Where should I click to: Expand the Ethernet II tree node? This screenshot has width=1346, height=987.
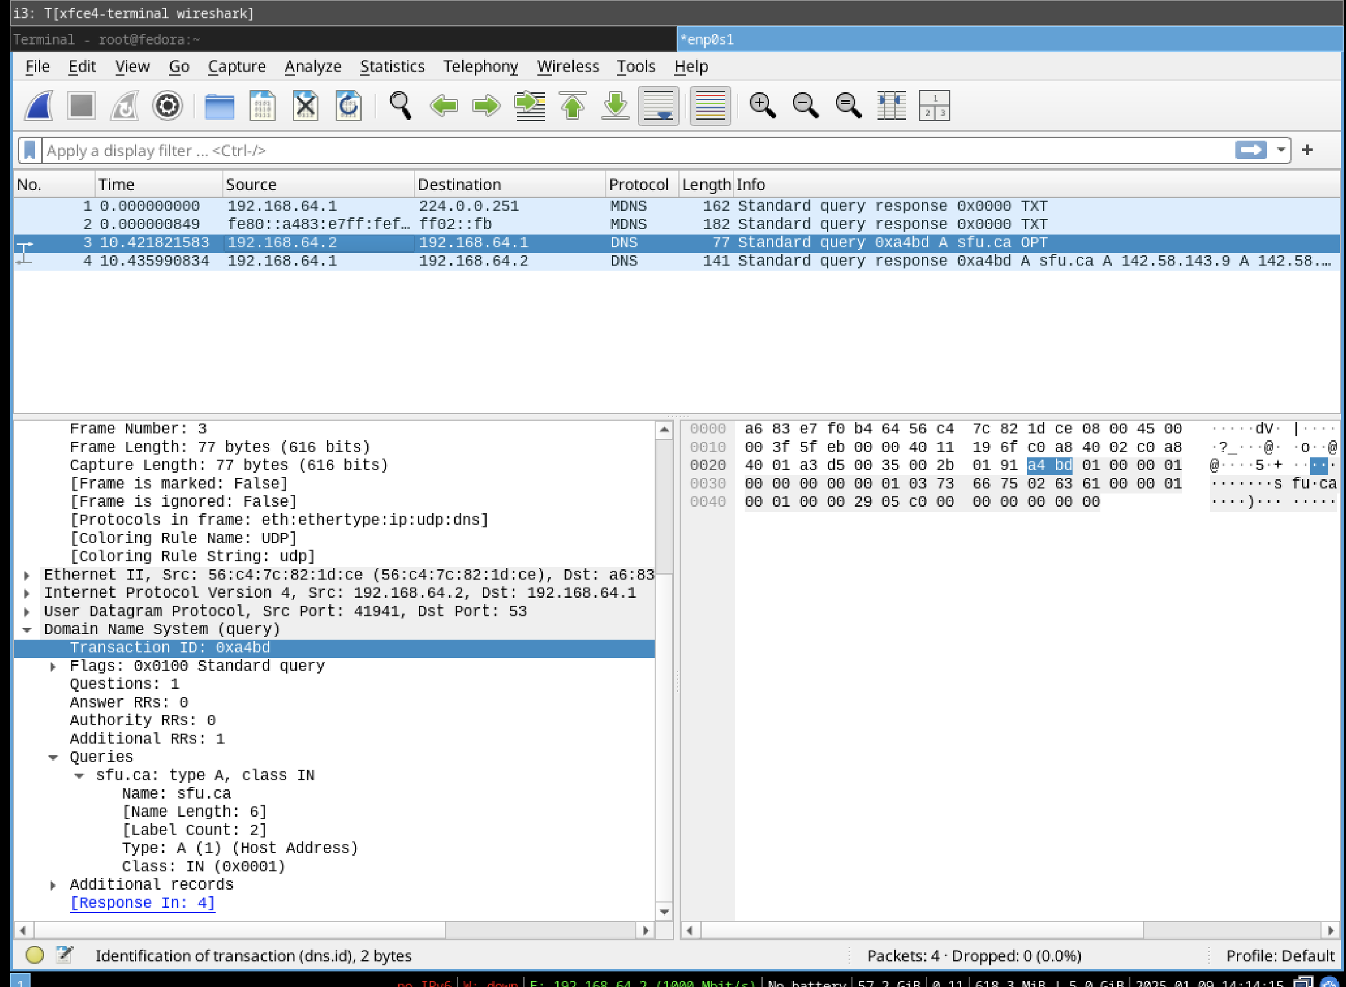(x=27, y=575)
